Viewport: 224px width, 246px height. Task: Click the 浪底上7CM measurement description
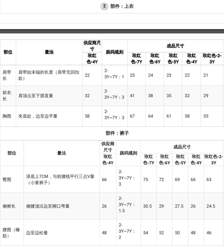point(60,179)
